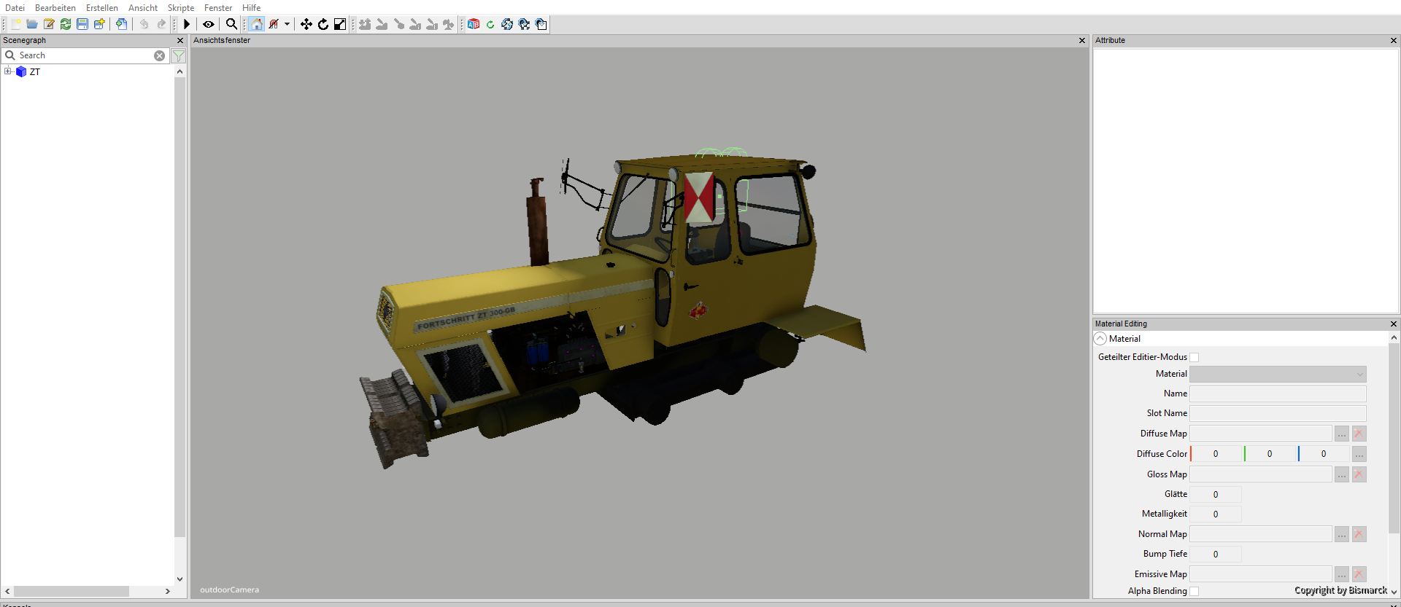Image resolution: width=1401 pixels, height=607 pixels.
Task: Click the save-as disk with star icon
Action: [x=99, y=24]
